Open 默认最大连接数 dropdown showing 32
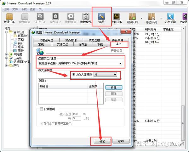Screen dimensions: 189x152 click(105, 75)
